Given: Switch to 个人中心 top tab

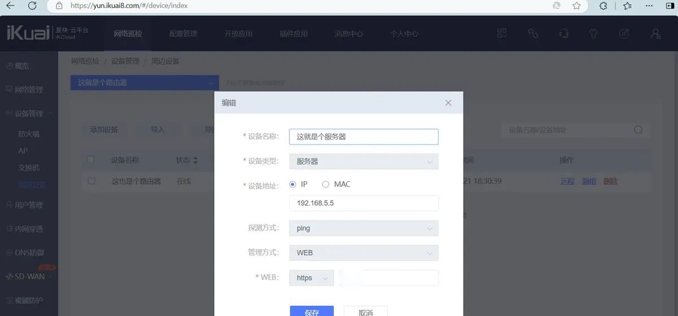Looking at the screenshot, I should 404,33.
